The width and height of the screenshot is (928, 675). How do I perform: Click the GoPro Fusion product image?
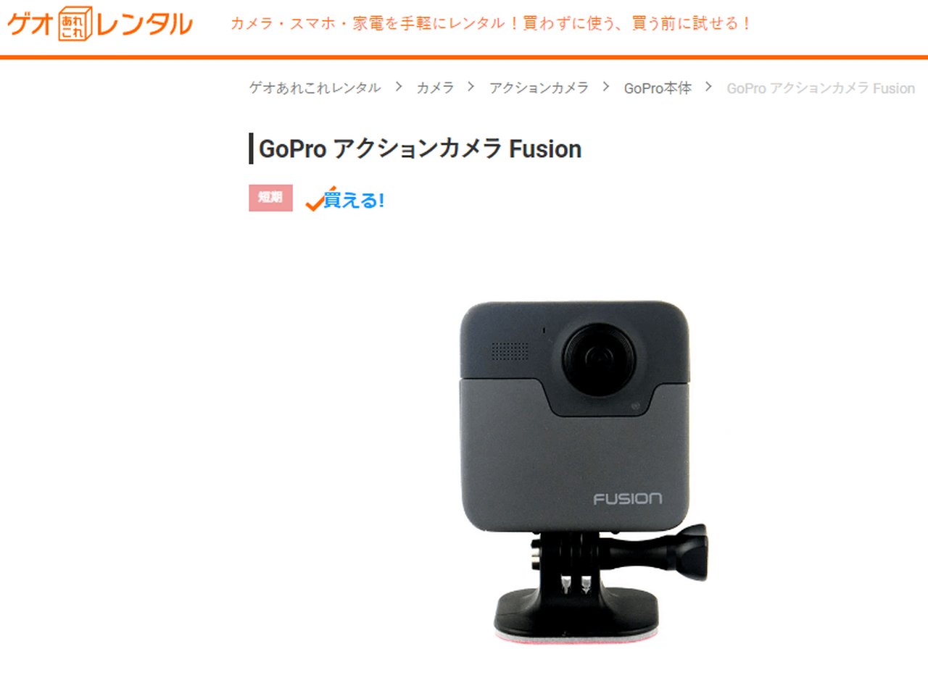coord(584,471)
